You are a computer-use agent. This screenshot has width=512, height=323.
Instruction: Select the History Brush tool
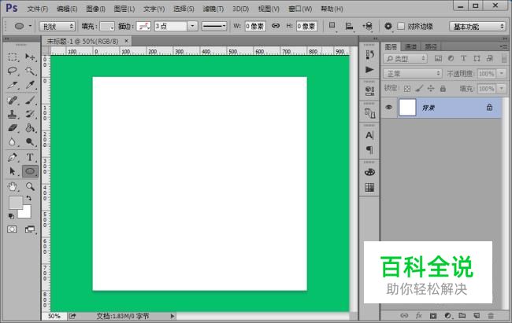30,114
